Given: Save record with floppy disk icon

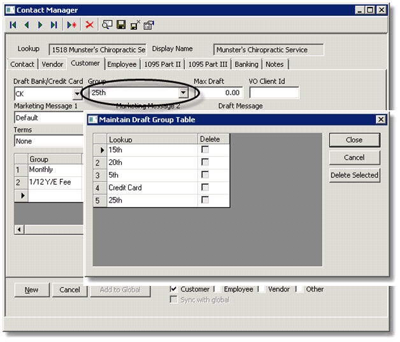Looking at the screenshot, I should (x=121, y=25).
